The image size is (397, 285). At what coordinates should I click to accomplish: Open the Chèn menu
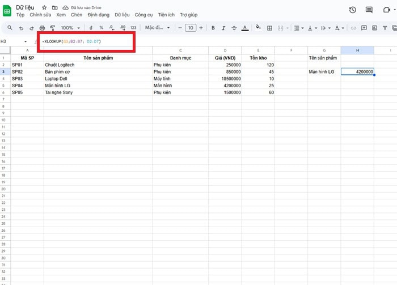(x=77, y=15)
